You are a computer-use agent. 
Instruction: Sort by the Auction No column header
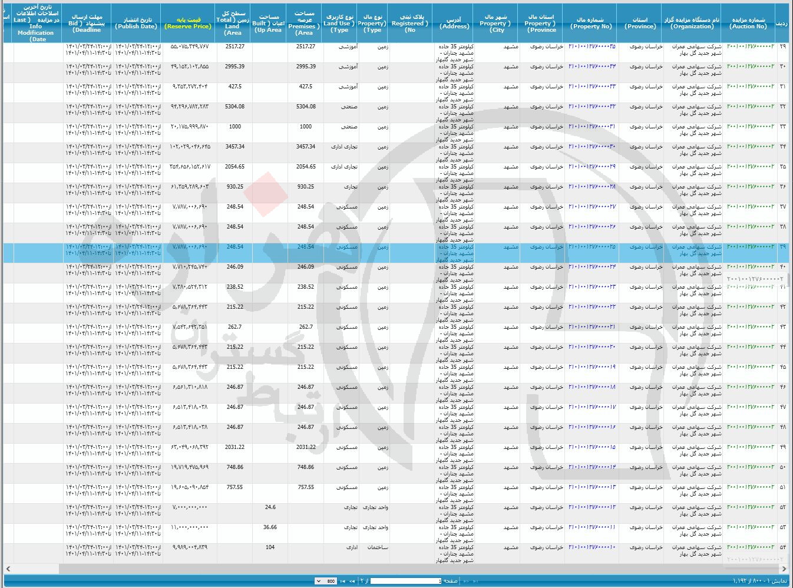coord(748,23)
